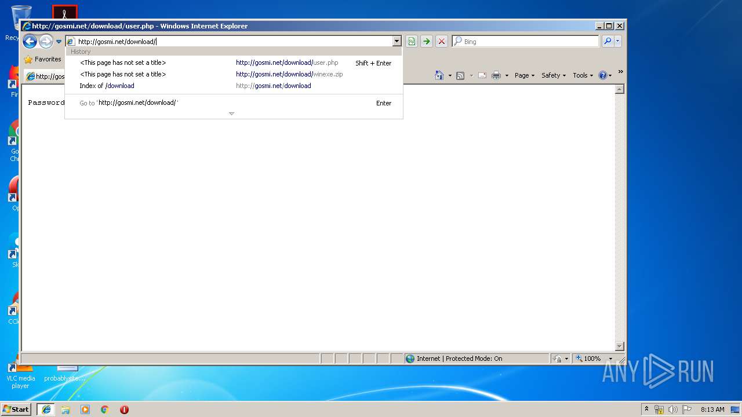The height and width of the screenshot is (417, 742).
Task: Open the Safety menu
Action: [x=554, y=75]
